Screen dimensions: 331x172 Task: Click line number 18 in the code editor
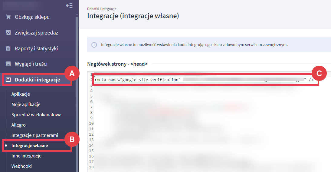[x=91, y=167]
